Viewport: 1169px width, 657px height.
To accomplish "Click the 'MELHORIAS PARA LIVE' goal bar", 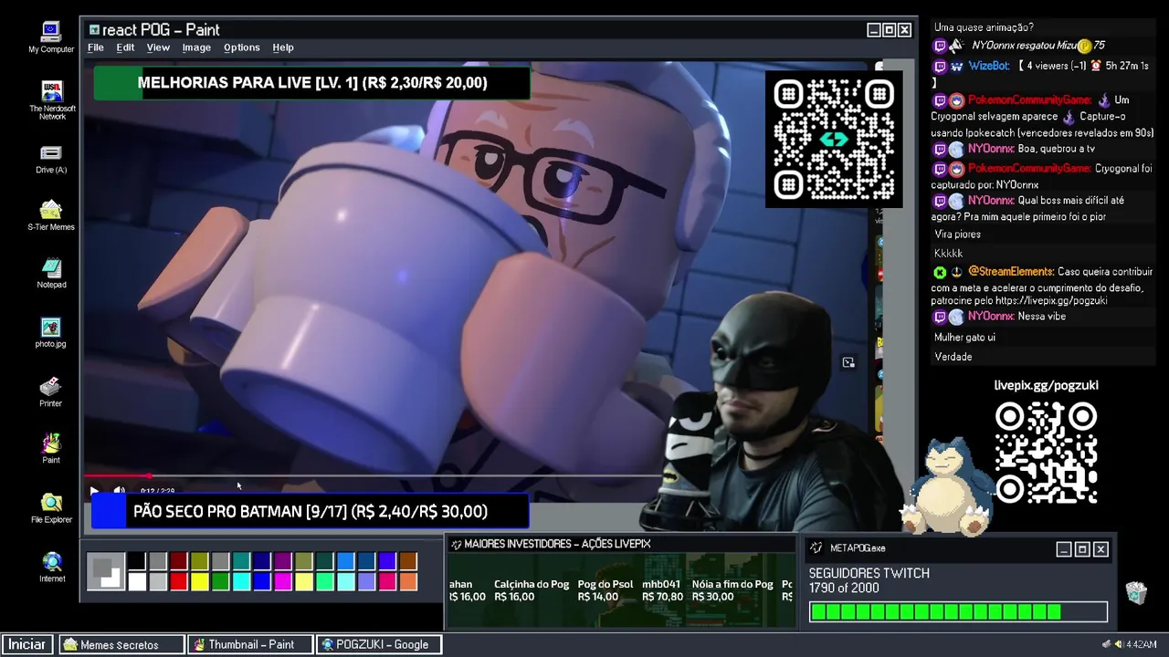I will (x=311, y=83).
